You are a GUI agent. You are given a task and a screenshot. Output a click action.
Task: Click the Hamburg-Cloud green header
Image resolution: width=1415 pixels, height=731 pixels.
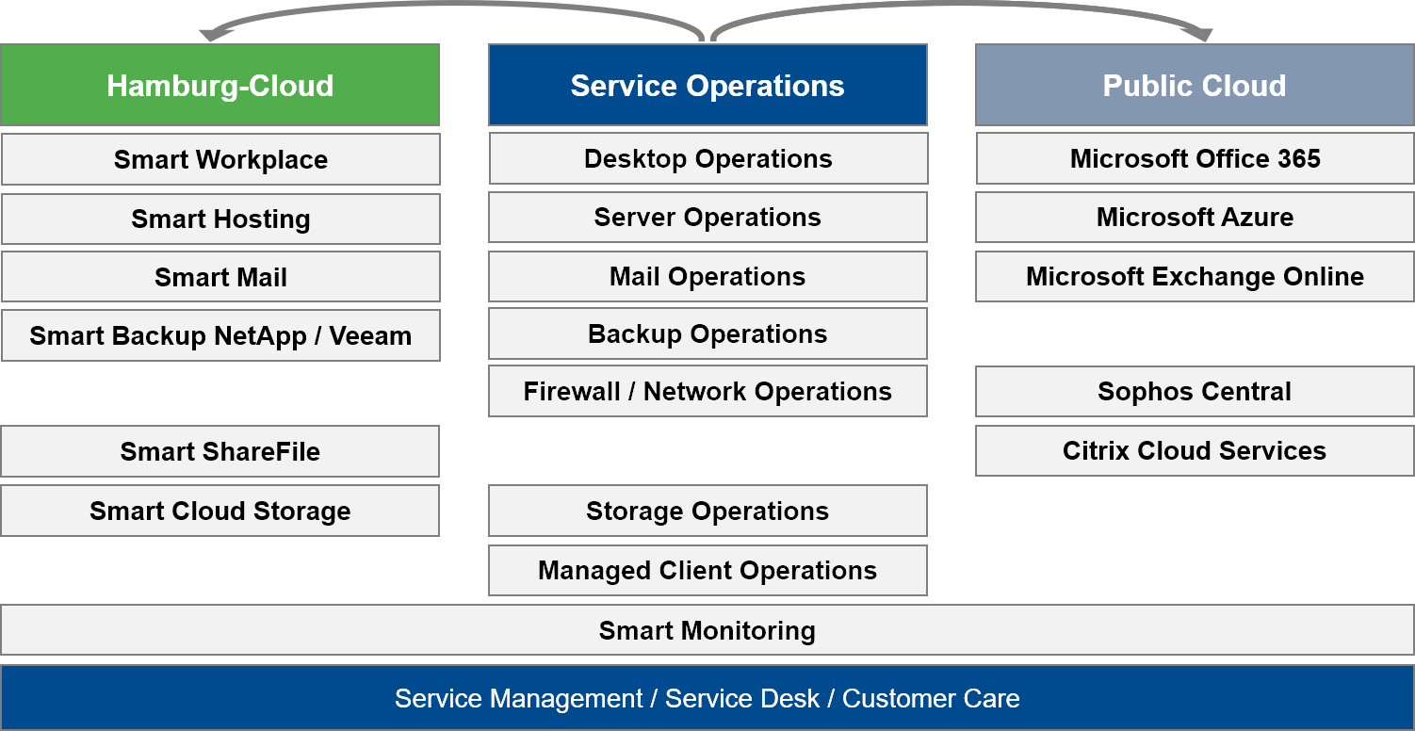pos(220,85)
